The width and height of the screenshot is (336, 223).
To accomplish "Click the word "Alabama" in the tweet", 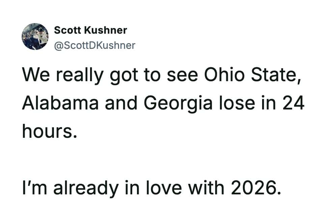I will (61, 104).
